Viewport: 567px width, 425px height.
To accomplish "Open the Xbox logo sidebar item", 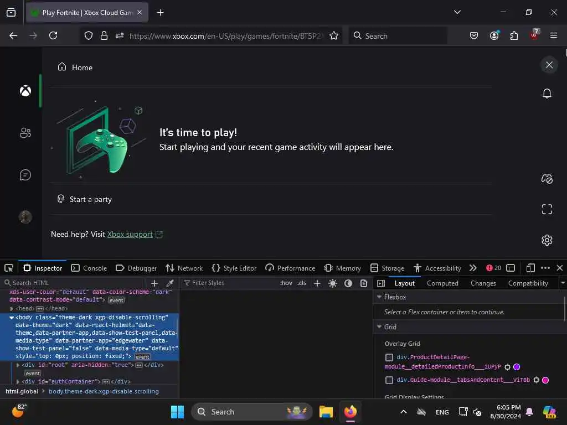I will click(25, 91).
